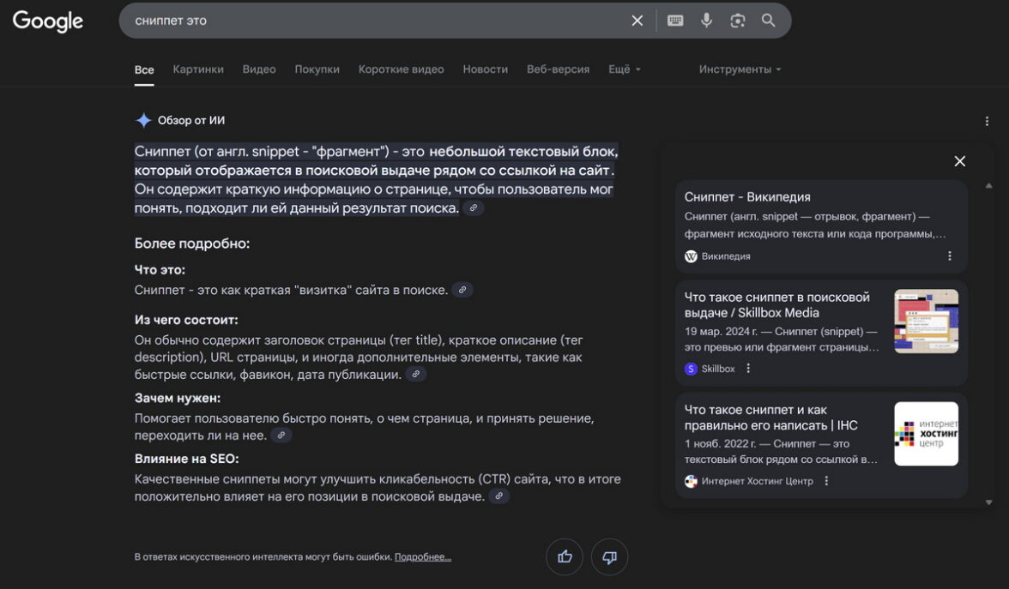Expand the "Ещё" dropdown in search tabs
Screen dimensions: 1009x589
click(x=624, y=69)
